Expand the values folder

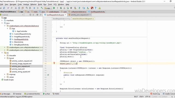(5, 77)
